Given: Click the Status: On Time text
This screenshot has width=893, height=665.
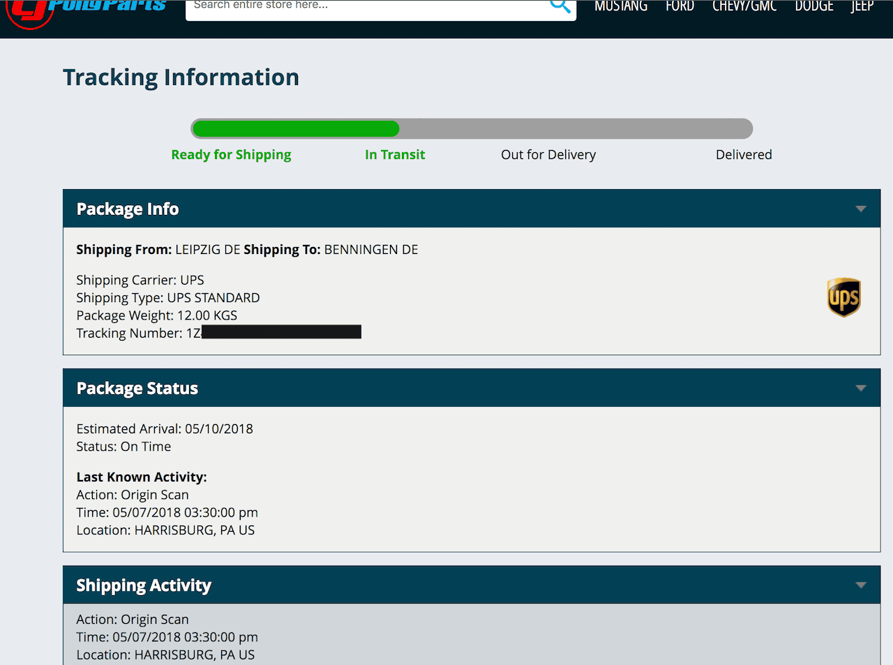Looking at the screenshot, I should click(x=123, y=447).
